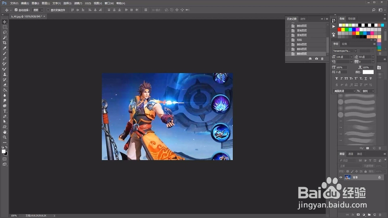Select the Lasso tool
Viewport: 388px width, 218px height.
pos(4,33)
